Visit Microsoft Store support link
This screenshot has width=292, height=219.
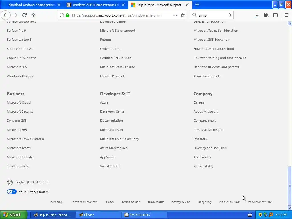(118, 31)
